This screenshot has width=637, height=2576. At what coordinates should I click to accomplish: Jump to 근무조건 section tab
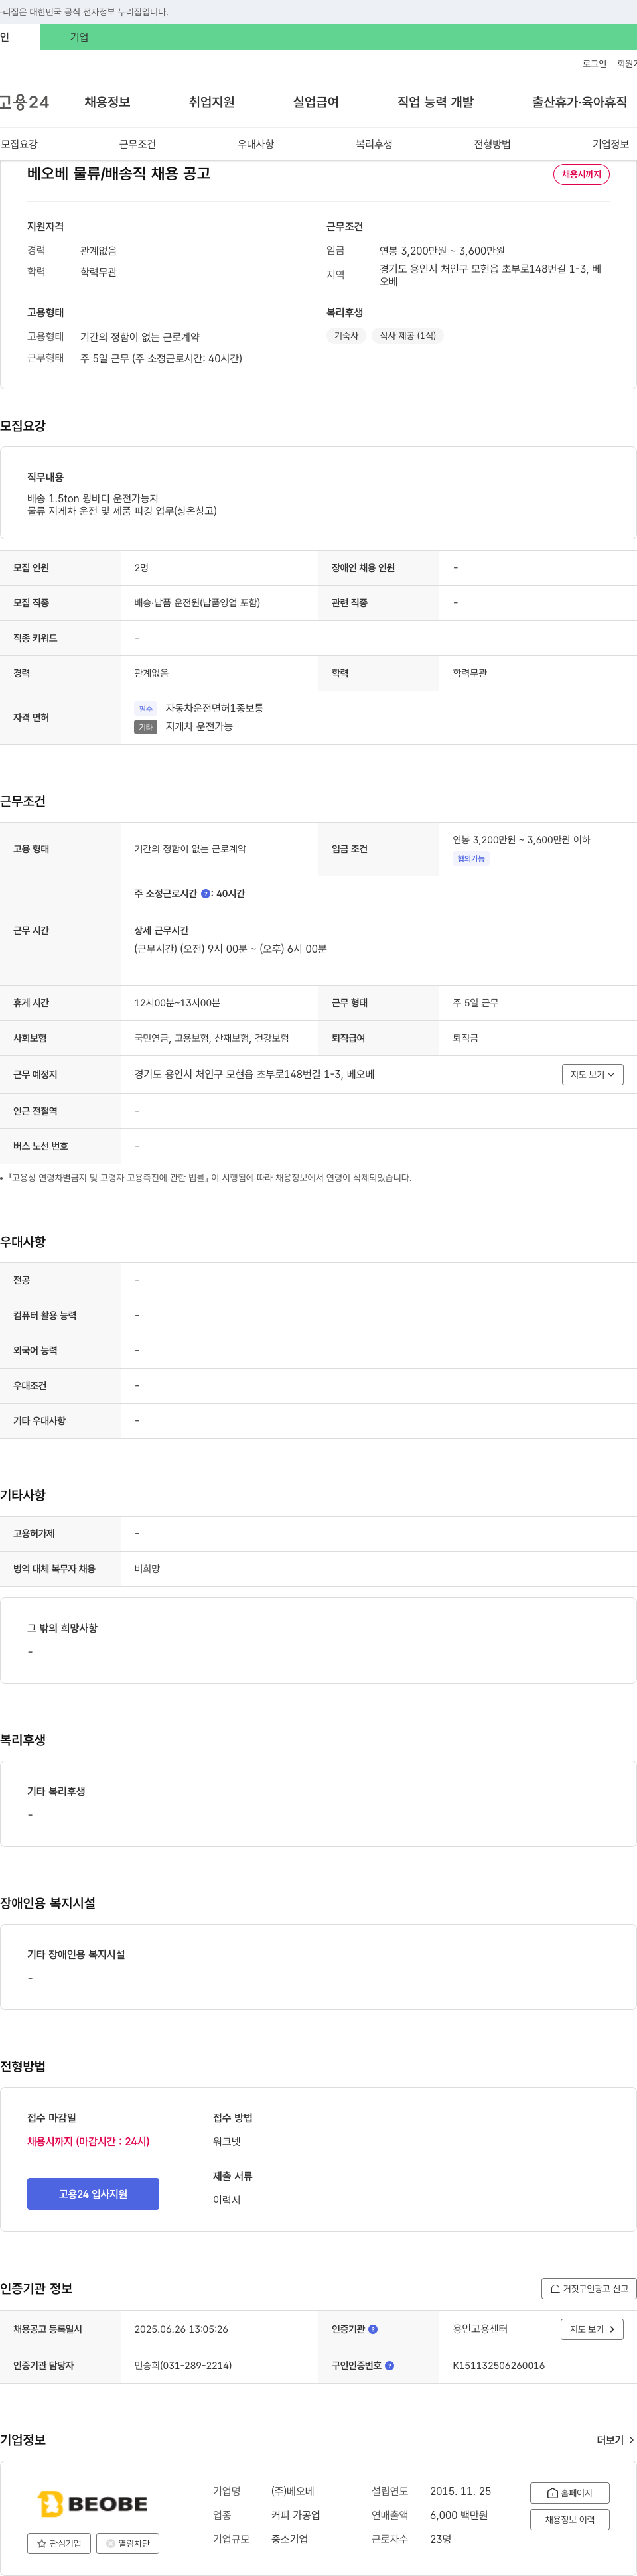(137, 144)
